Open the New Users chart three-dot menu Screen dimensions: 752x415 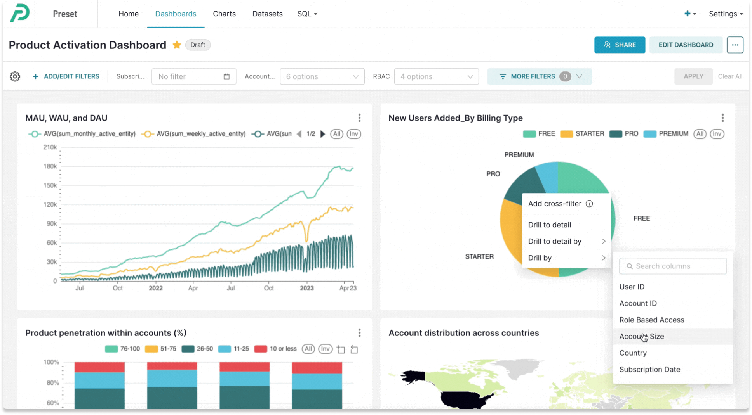point(723,118)
